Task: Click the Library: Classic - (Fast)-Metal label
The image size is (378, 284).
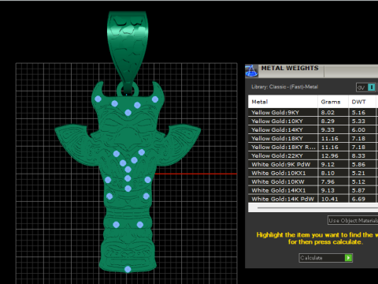Action: click(284, 87)
